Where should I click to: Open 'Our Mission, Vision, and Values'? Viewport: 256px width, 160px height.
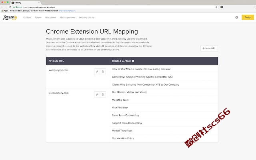[x=130, y=92]
